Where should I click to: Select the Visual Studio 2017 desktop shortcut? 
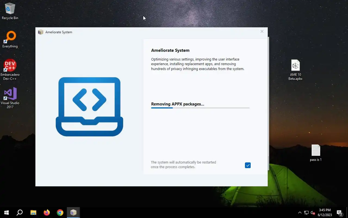10,98
